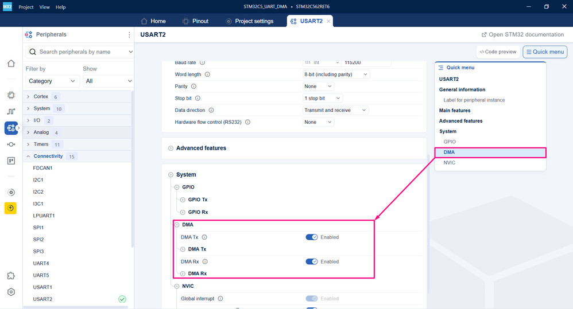Show info for Hardware flow control
573x309 pixels.
pos(248,122)
